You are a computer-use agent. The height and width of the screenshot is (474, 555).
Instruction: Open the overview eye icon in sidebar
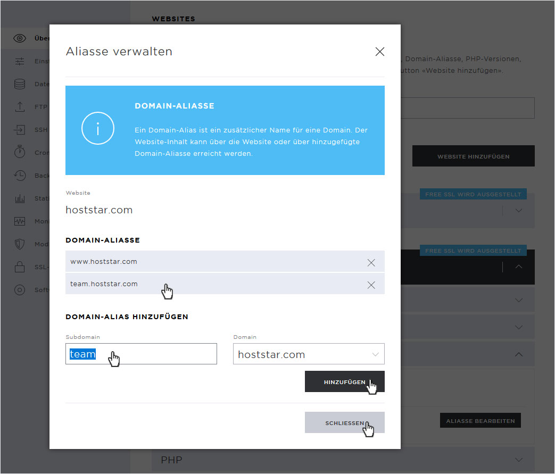tap(20, 38)
